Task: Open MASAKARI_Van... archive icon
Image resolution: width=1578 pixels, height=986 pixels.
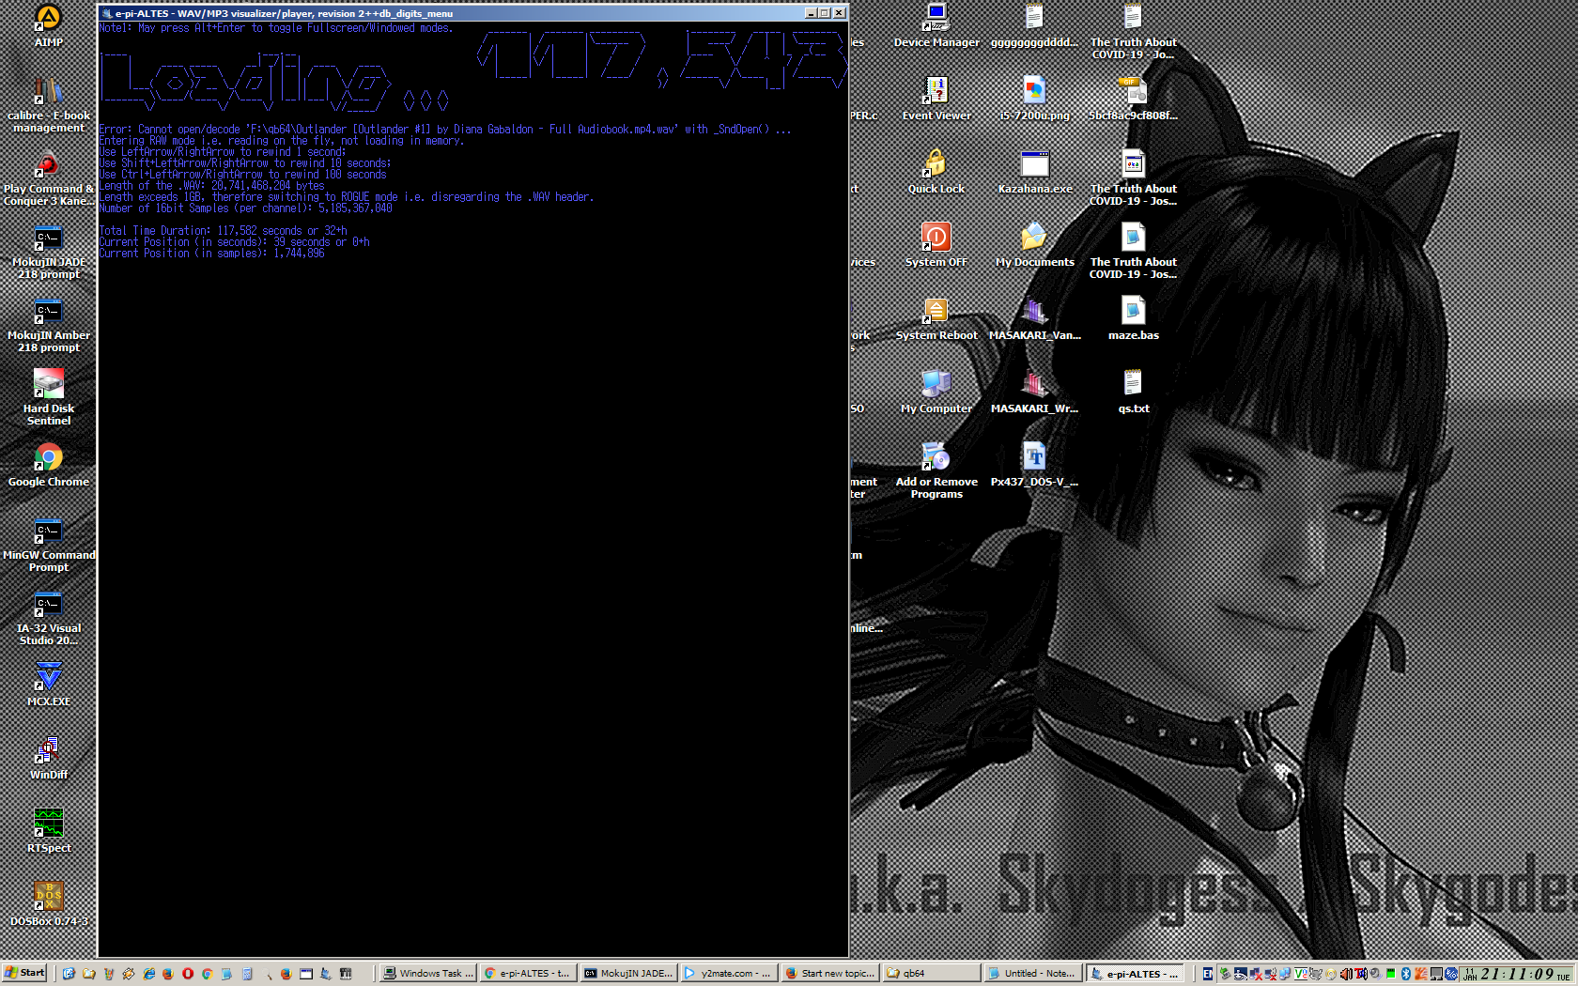Action: pyautogui.click(x=1034, y=317)
